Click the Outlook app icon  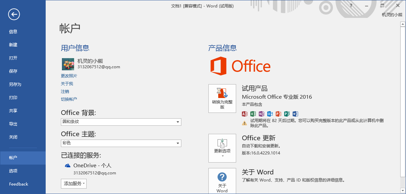[x=270, y=114]
